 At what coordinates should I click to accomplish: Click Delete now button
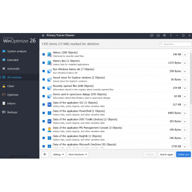click(x=184, y=154)
